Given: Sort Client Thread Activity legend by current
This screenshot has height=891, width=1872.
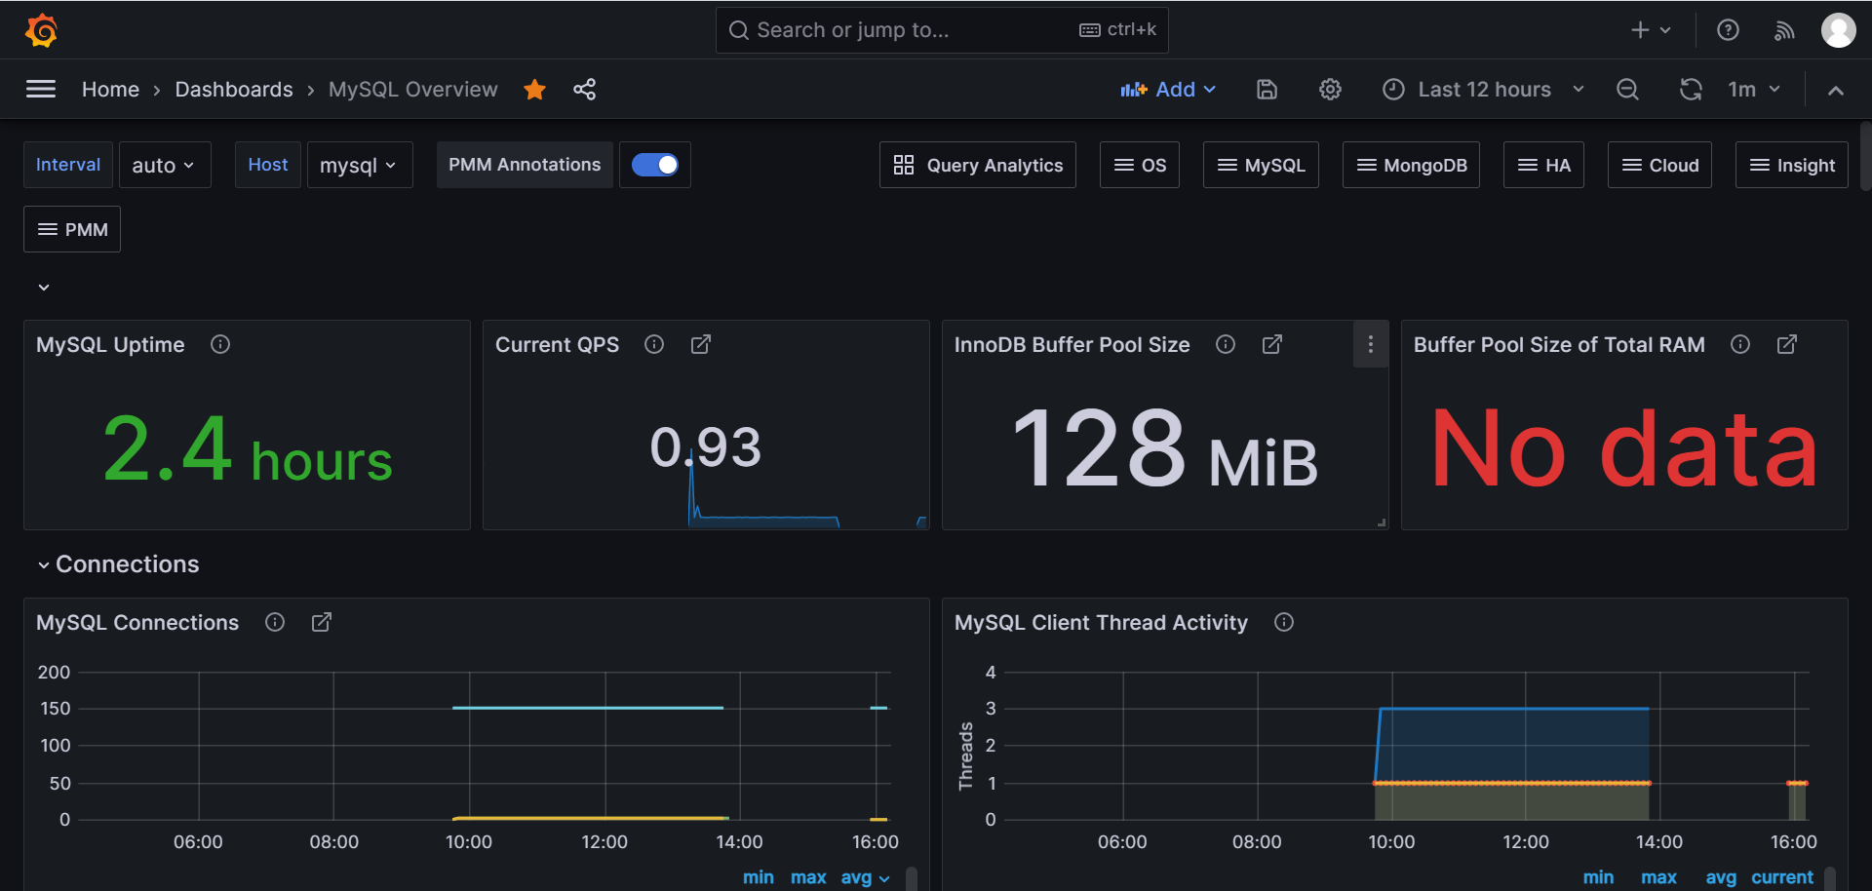Looking at the screenshot, I should [x=1782, y=877].
